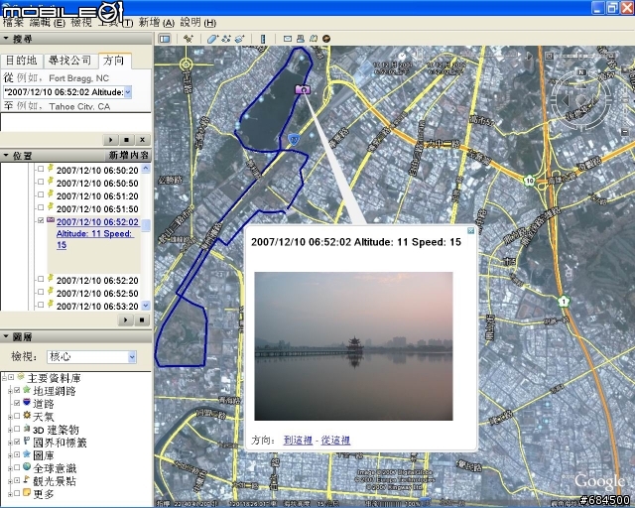635x508 pixels.
Task: Close the photo balloon popup
Action: pos(470,230)
